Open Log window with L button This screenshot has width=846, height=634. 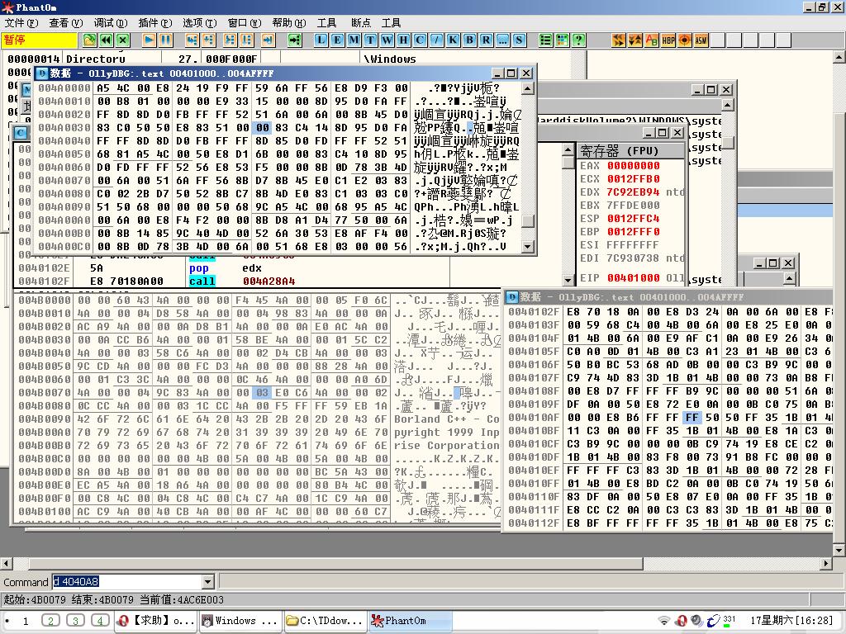pyautogui.click(x=321, y=40)
